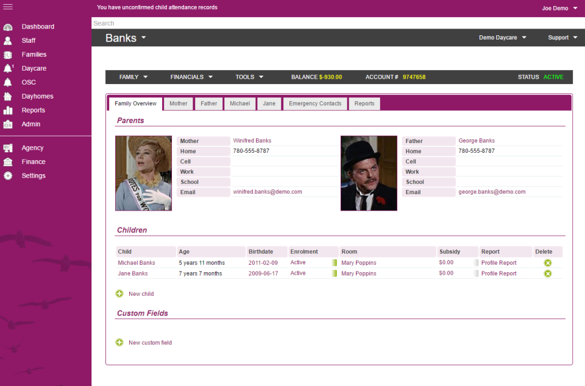This screenshot has height=386, width=585.
Task: Click the balance $-930.00 value
Action: click(x=330, y=77)
